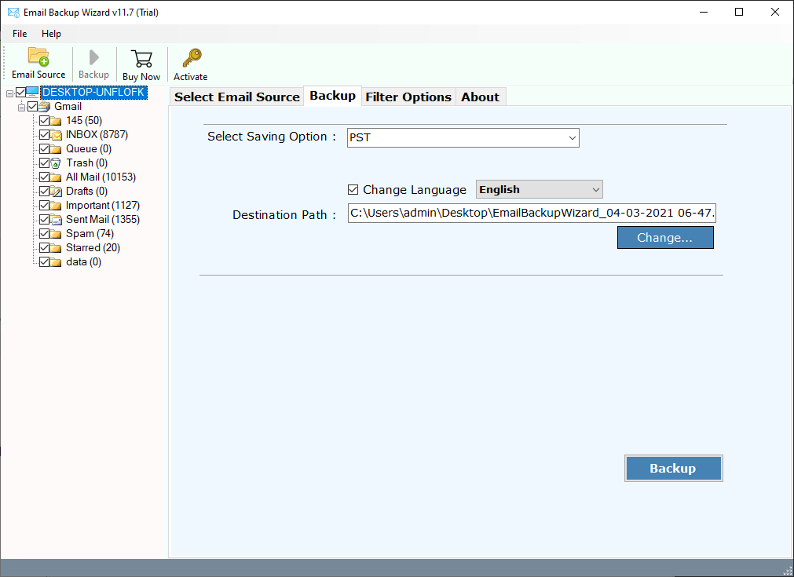Viewport: 794px width, 577px height.
Task: Uncheck the Drafts (0) checkbox
Action: point(45,192)
